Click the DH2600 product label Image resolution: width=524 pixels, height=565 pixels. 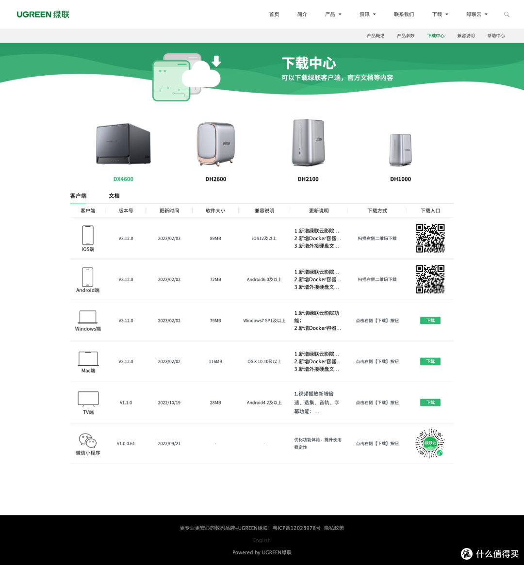(x=216, y=179)
